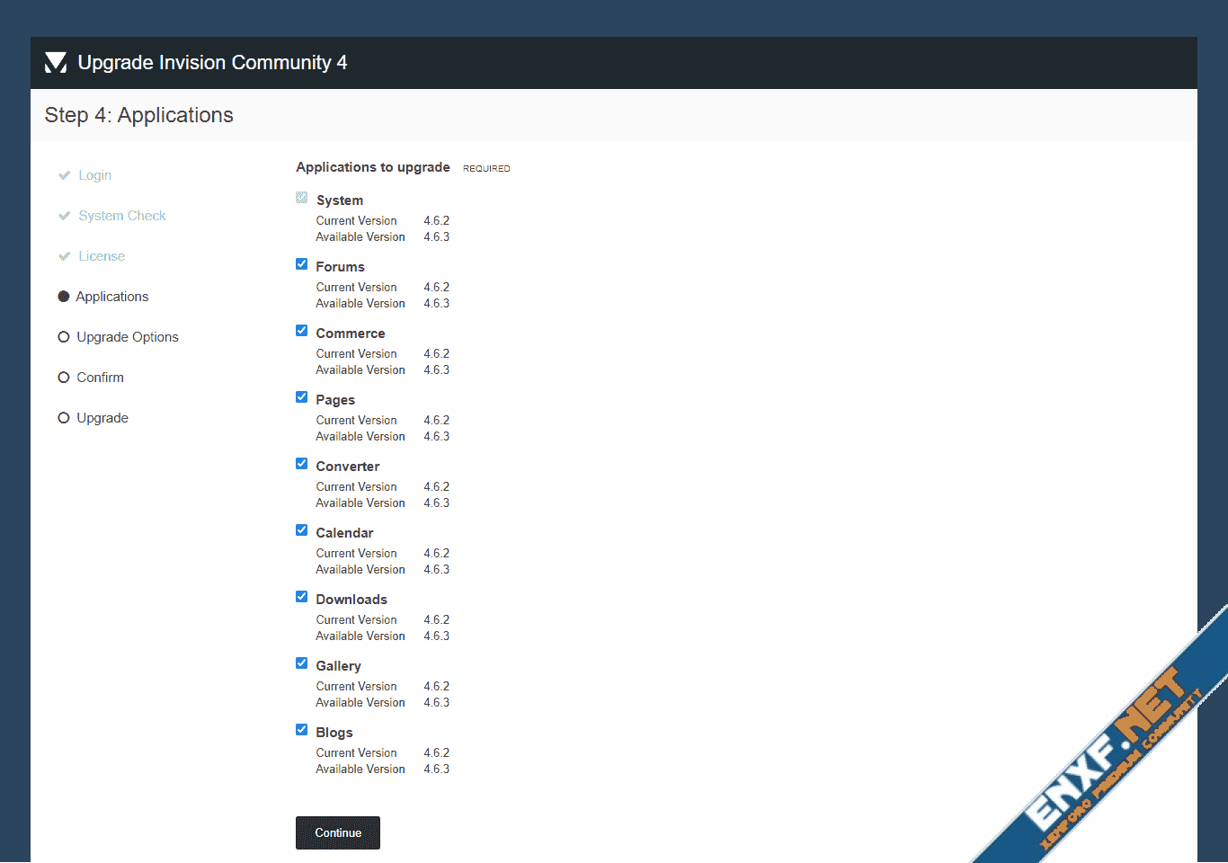Deselect the Calendar application checkbox

(302, 530)
